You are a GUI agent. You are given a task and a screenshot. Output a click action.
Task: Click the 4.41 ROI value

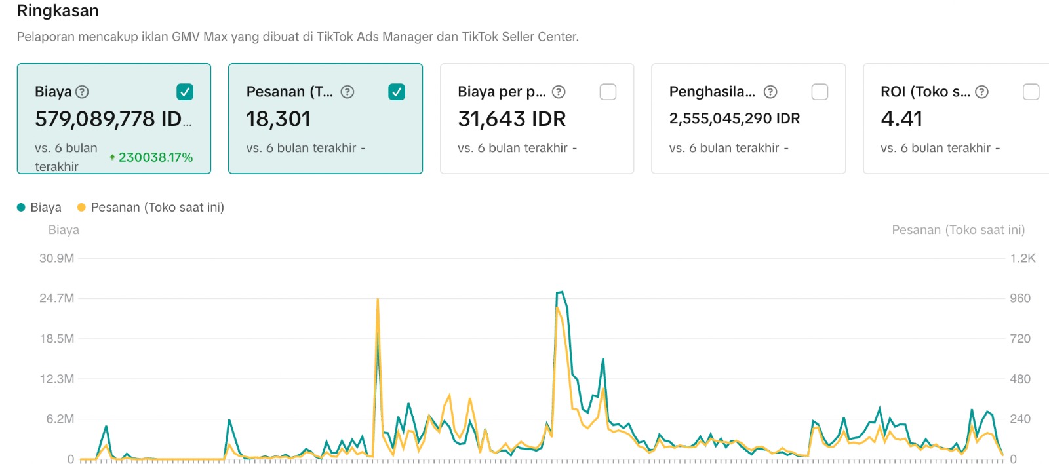point(901,119)
